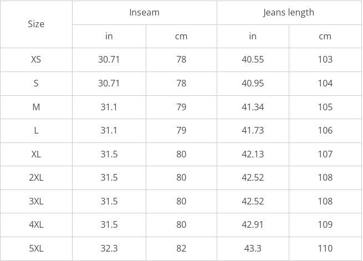Screen dimensions: 363x261
Task: Click the 110 cm jeans length cell
Action: tap(325, 248)
